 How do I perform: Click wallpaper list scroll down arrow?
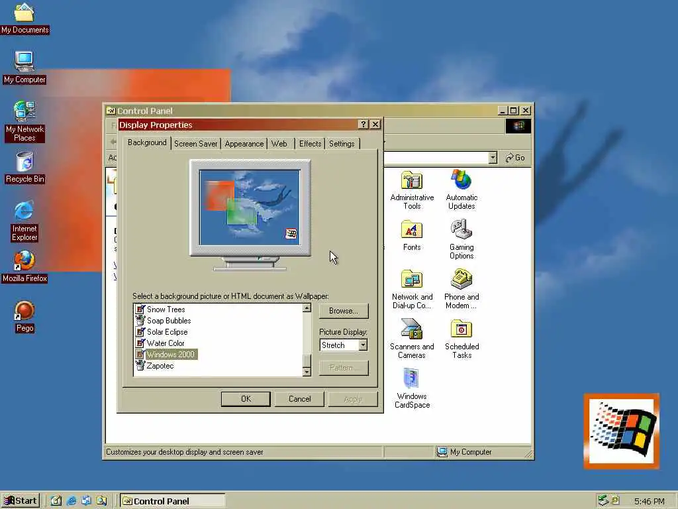pyautogui.click(x=307, y=372)
